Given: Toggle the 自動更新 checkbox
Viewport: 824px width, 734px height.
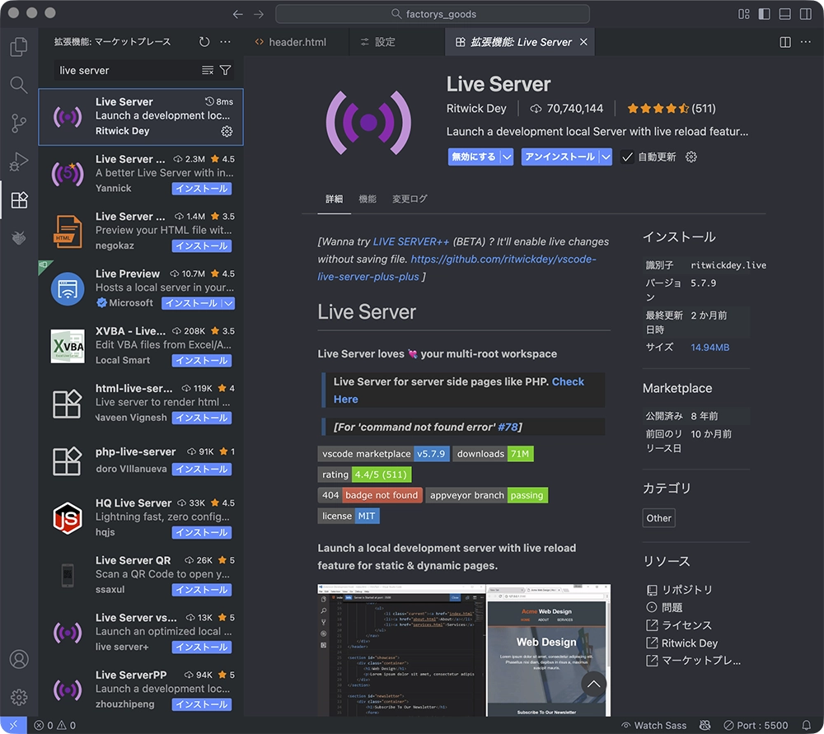Looking at the screenshot, I should (x=628, y=157).
